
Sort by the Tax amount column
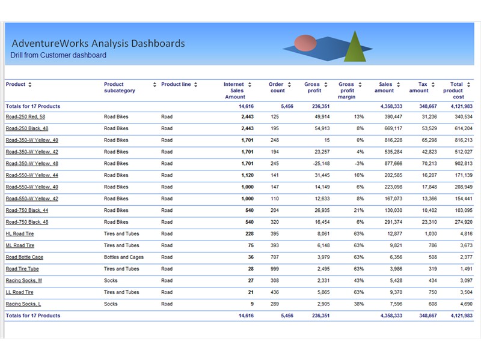point(433,85)
